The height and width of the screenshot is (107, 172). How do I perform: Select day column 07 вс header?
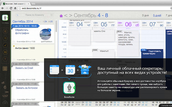click(153, 24)
